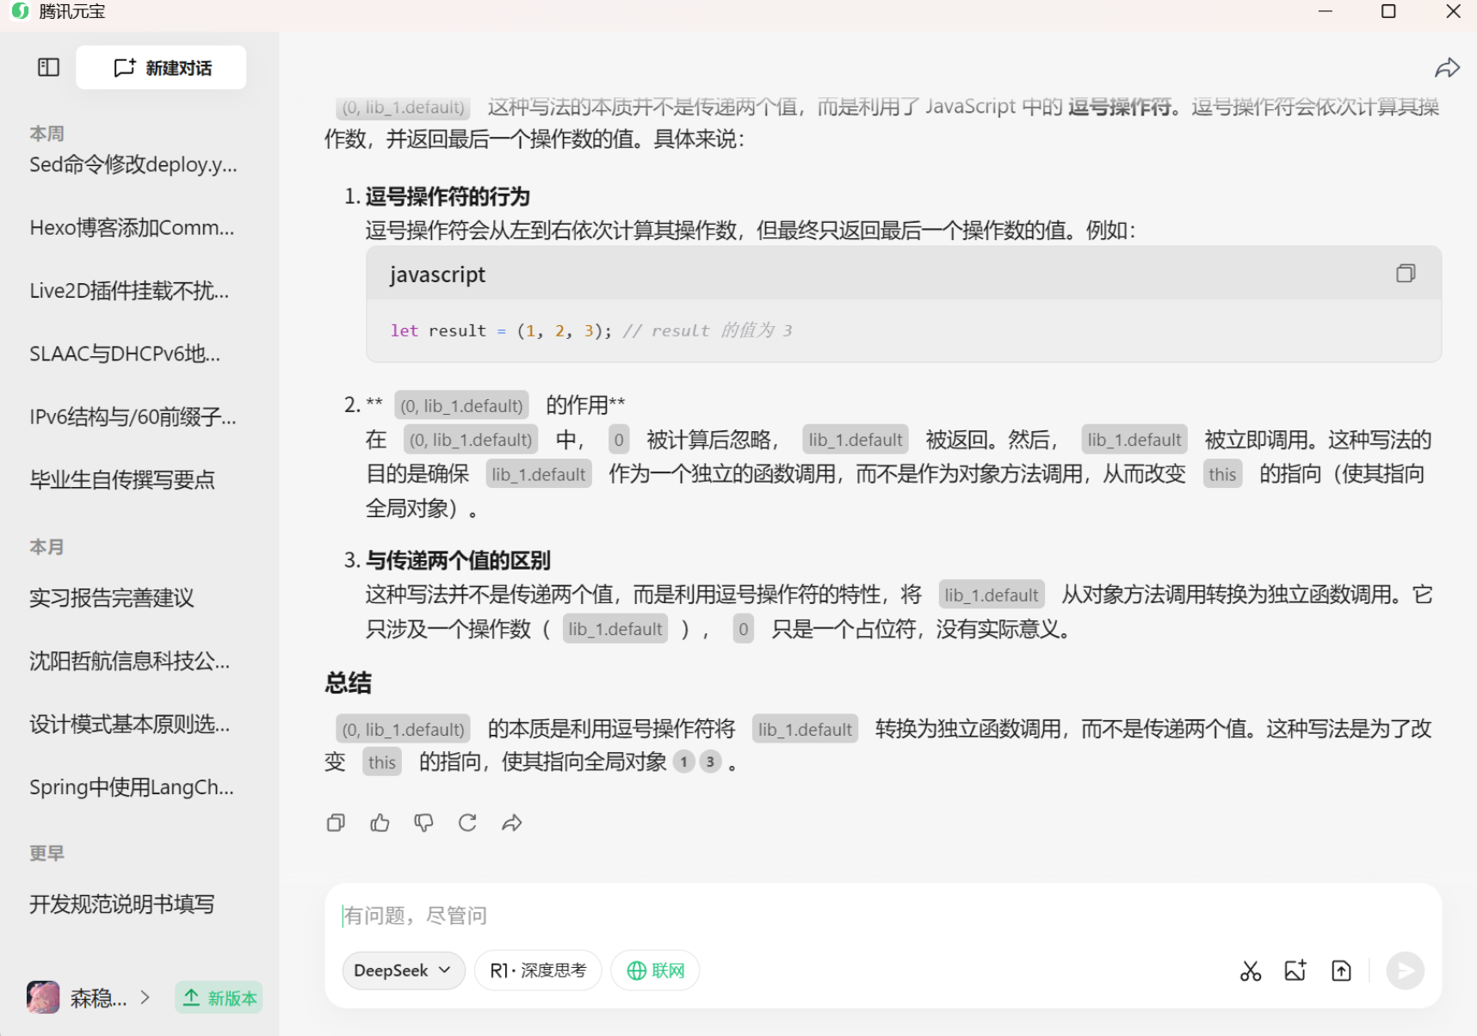Add an image with picture icon
The width and height of the screenshot is (1477, 1036).
(1295, 971)
